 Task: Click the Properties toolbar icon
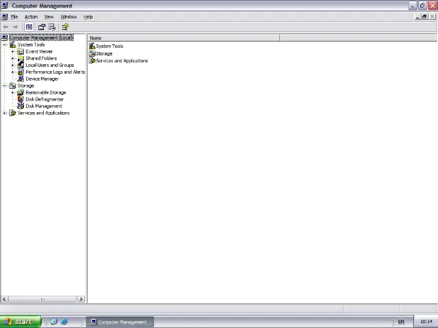[42, 27]
